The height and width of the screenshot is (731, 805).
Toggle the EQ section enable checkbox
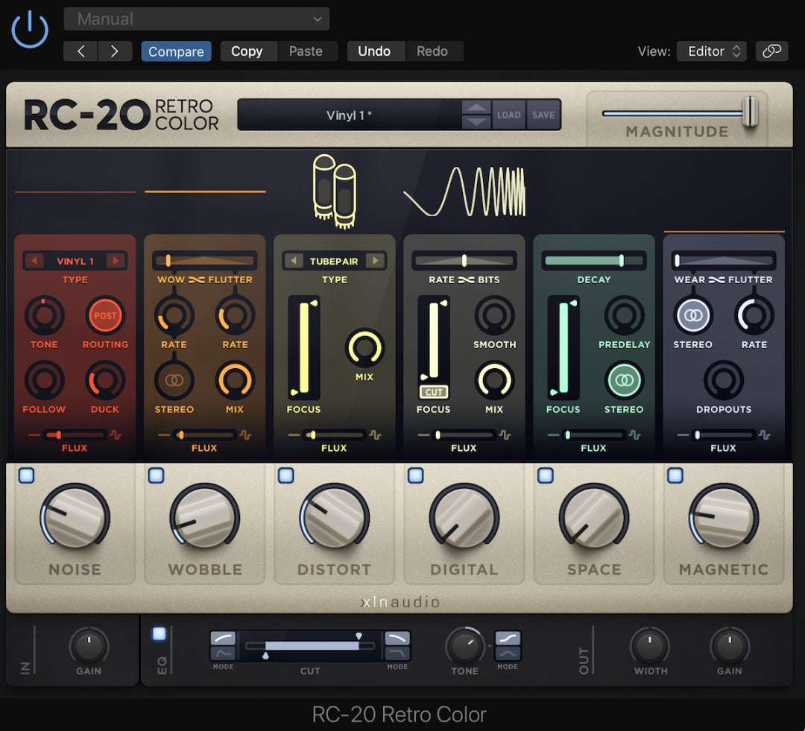tap(160, 634)
